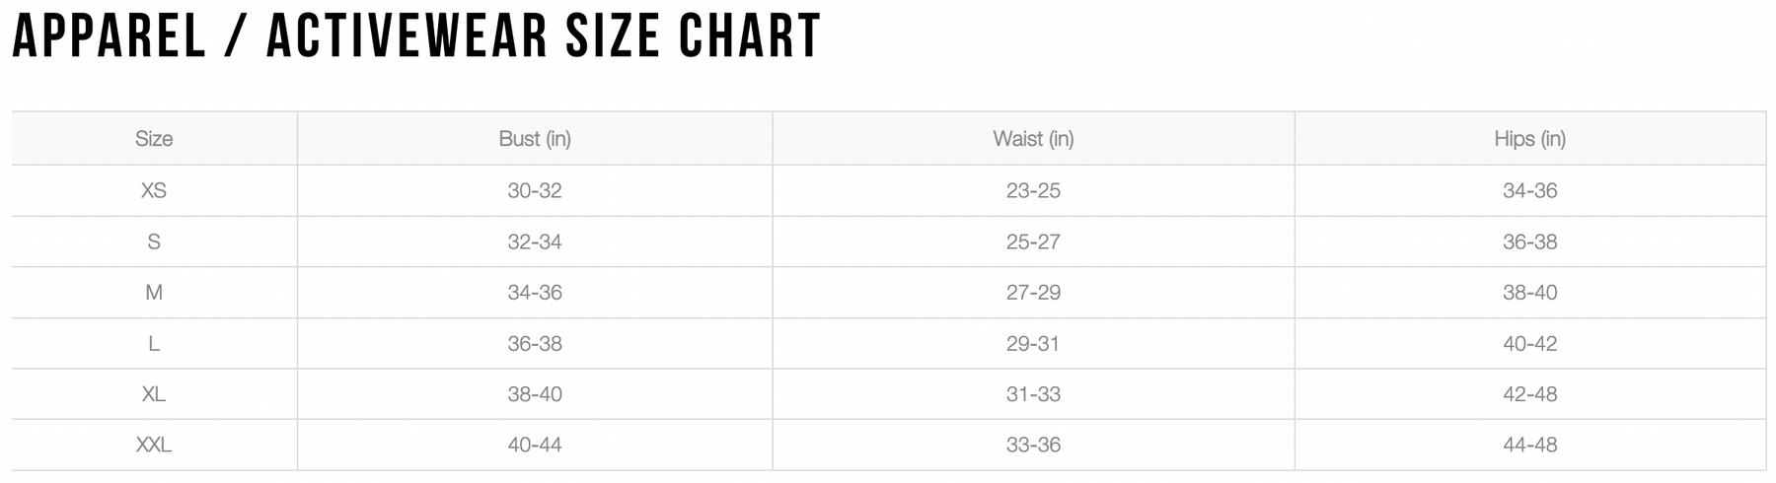Click the Apparel / Activewear Size Chart heading
This screenshot has height=483, width=1776.
pyautogui.click(x=416, y=36)
